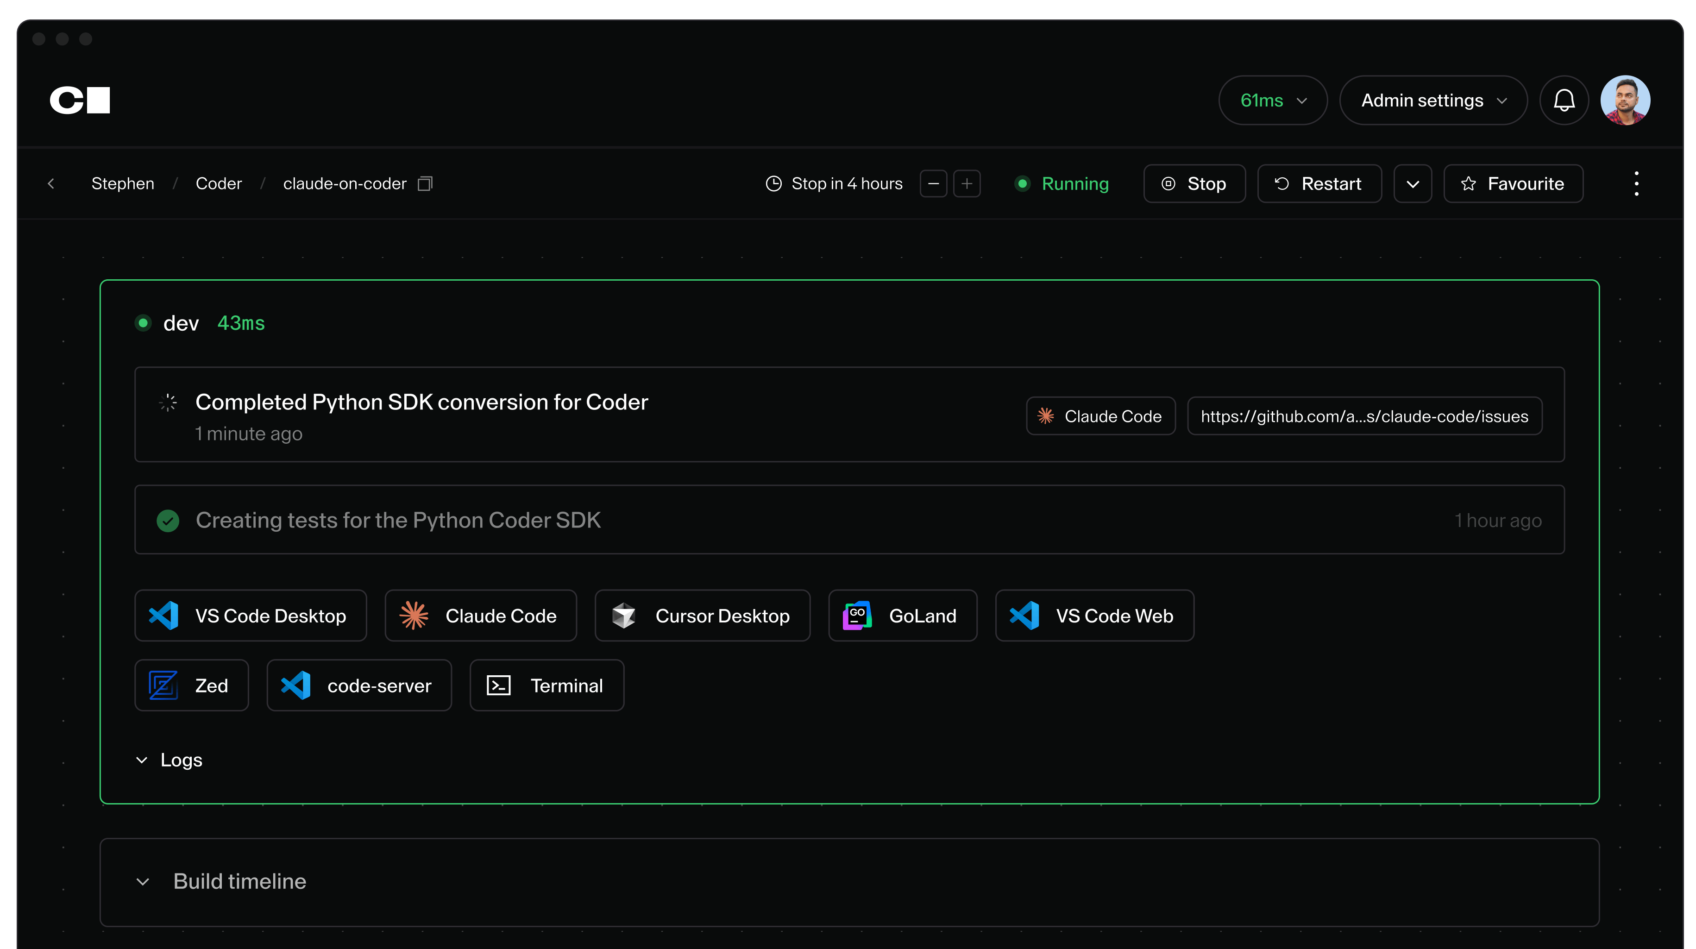Image resolution: width=1696 pixels, height=949 pixels.
Task: Go back with the left chevron
Action: pos(51,184)
